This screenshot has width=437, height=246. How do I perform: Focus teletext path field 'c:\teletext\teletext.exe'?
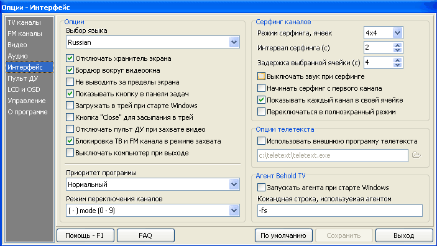333,155
